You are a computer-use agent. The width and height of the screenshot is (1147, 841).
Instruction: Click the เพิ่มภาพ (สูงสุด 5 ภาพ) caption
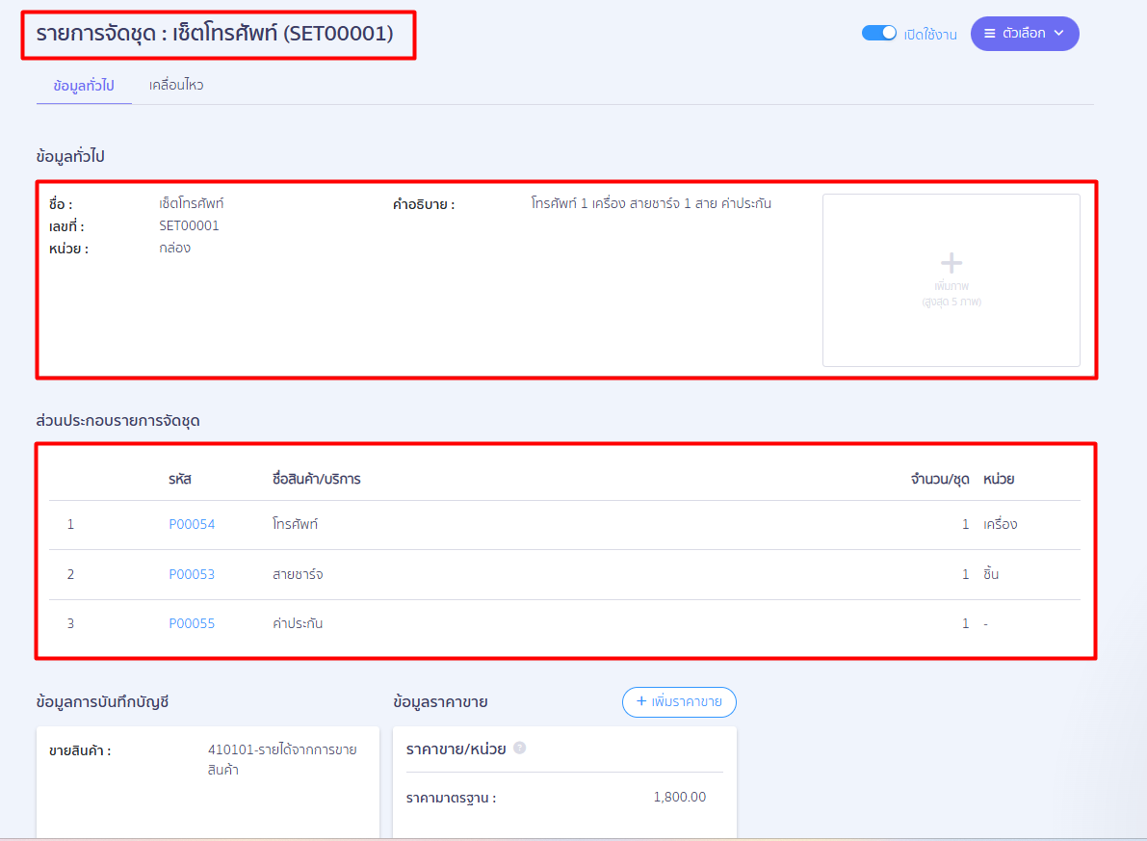951,294
